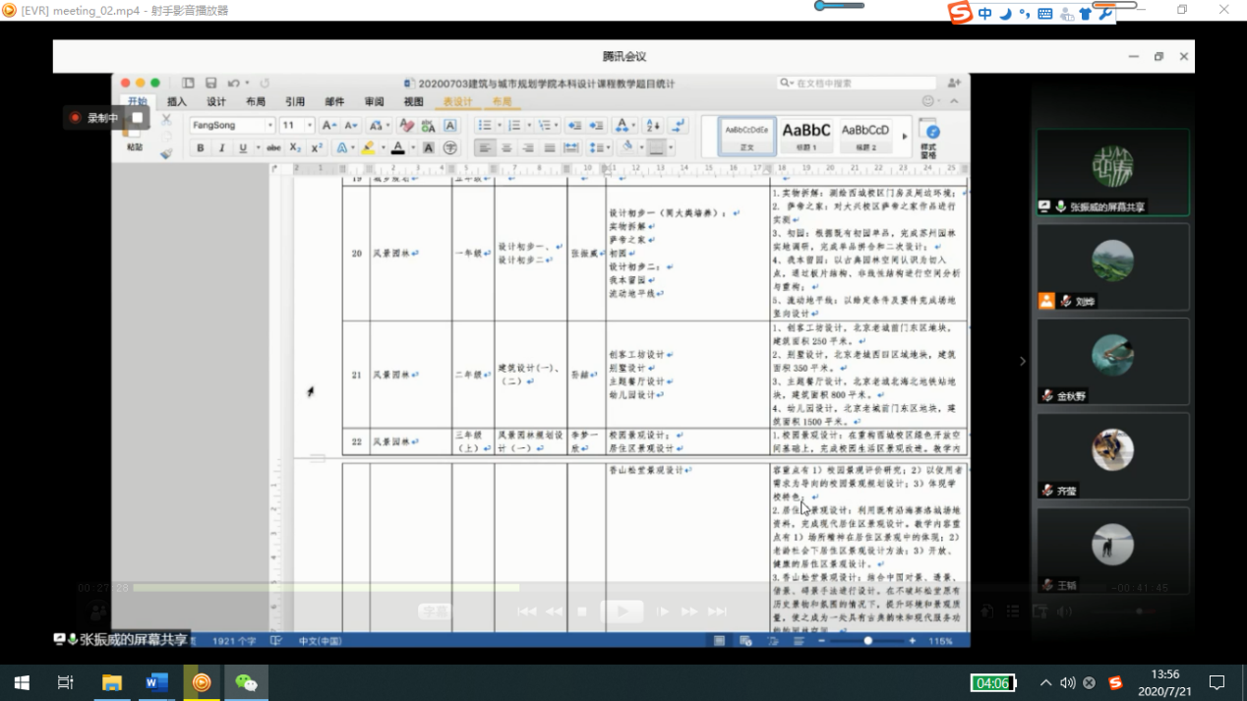Viewport: 1247px width, 701px height.
Task: Open the 审阅 ribbon tab
Action: (374, 102)
